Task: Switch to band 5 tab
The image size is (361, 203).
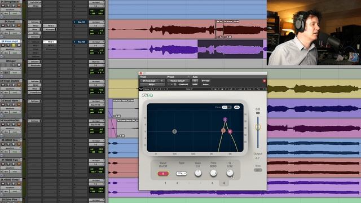Action: pyautogui.click(x=212, y=183)
